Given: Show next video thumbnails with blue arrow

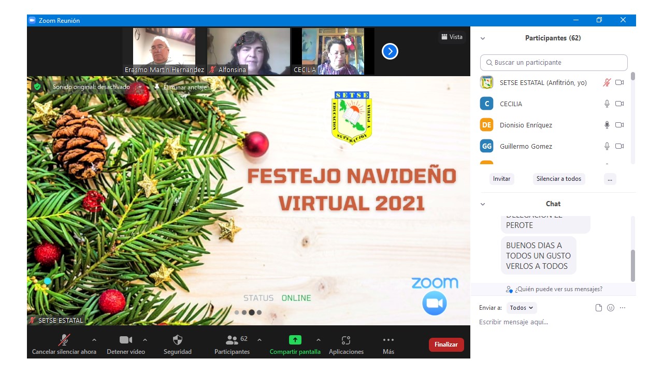Looking at the screenshot, I should tap(390, 51).
